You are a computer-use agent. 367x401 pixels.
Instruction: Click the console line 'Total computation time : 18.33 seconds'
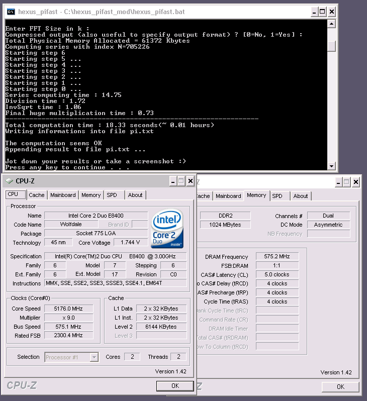(110, 125)
